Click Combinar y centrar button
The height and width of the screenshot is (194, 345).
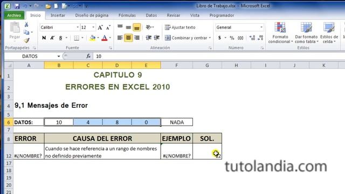pos(186,38)
